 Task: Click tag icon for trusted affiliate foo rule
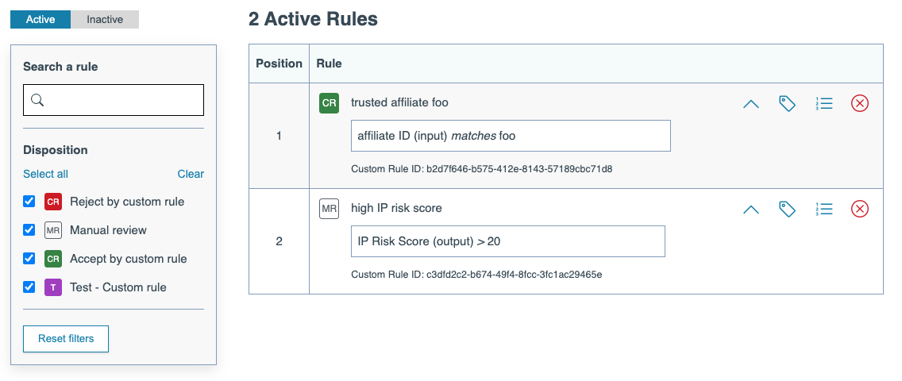click(x=787, y=103)
